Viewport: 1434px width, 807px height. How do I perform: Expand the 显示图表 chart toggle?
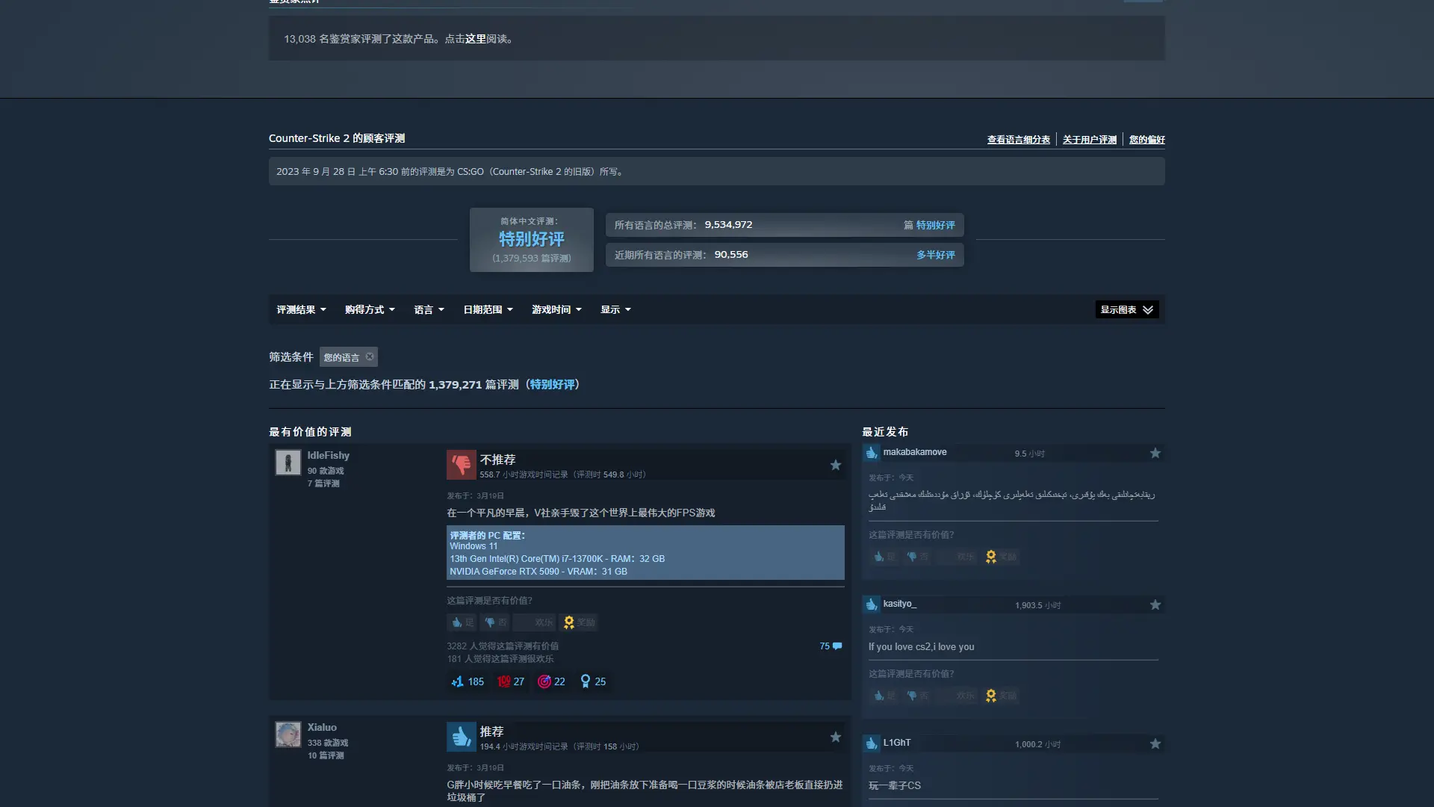[x=1126, y=310]
